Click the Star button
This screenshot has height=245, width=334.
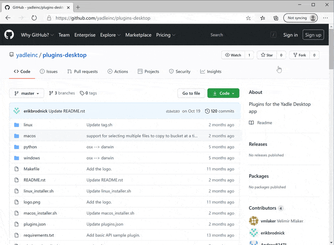[267, 55]
